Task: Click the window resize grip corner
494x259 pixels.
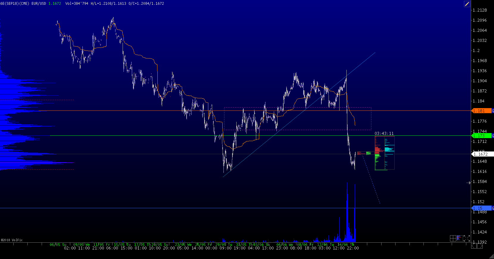Action: (x=491, y=256)
